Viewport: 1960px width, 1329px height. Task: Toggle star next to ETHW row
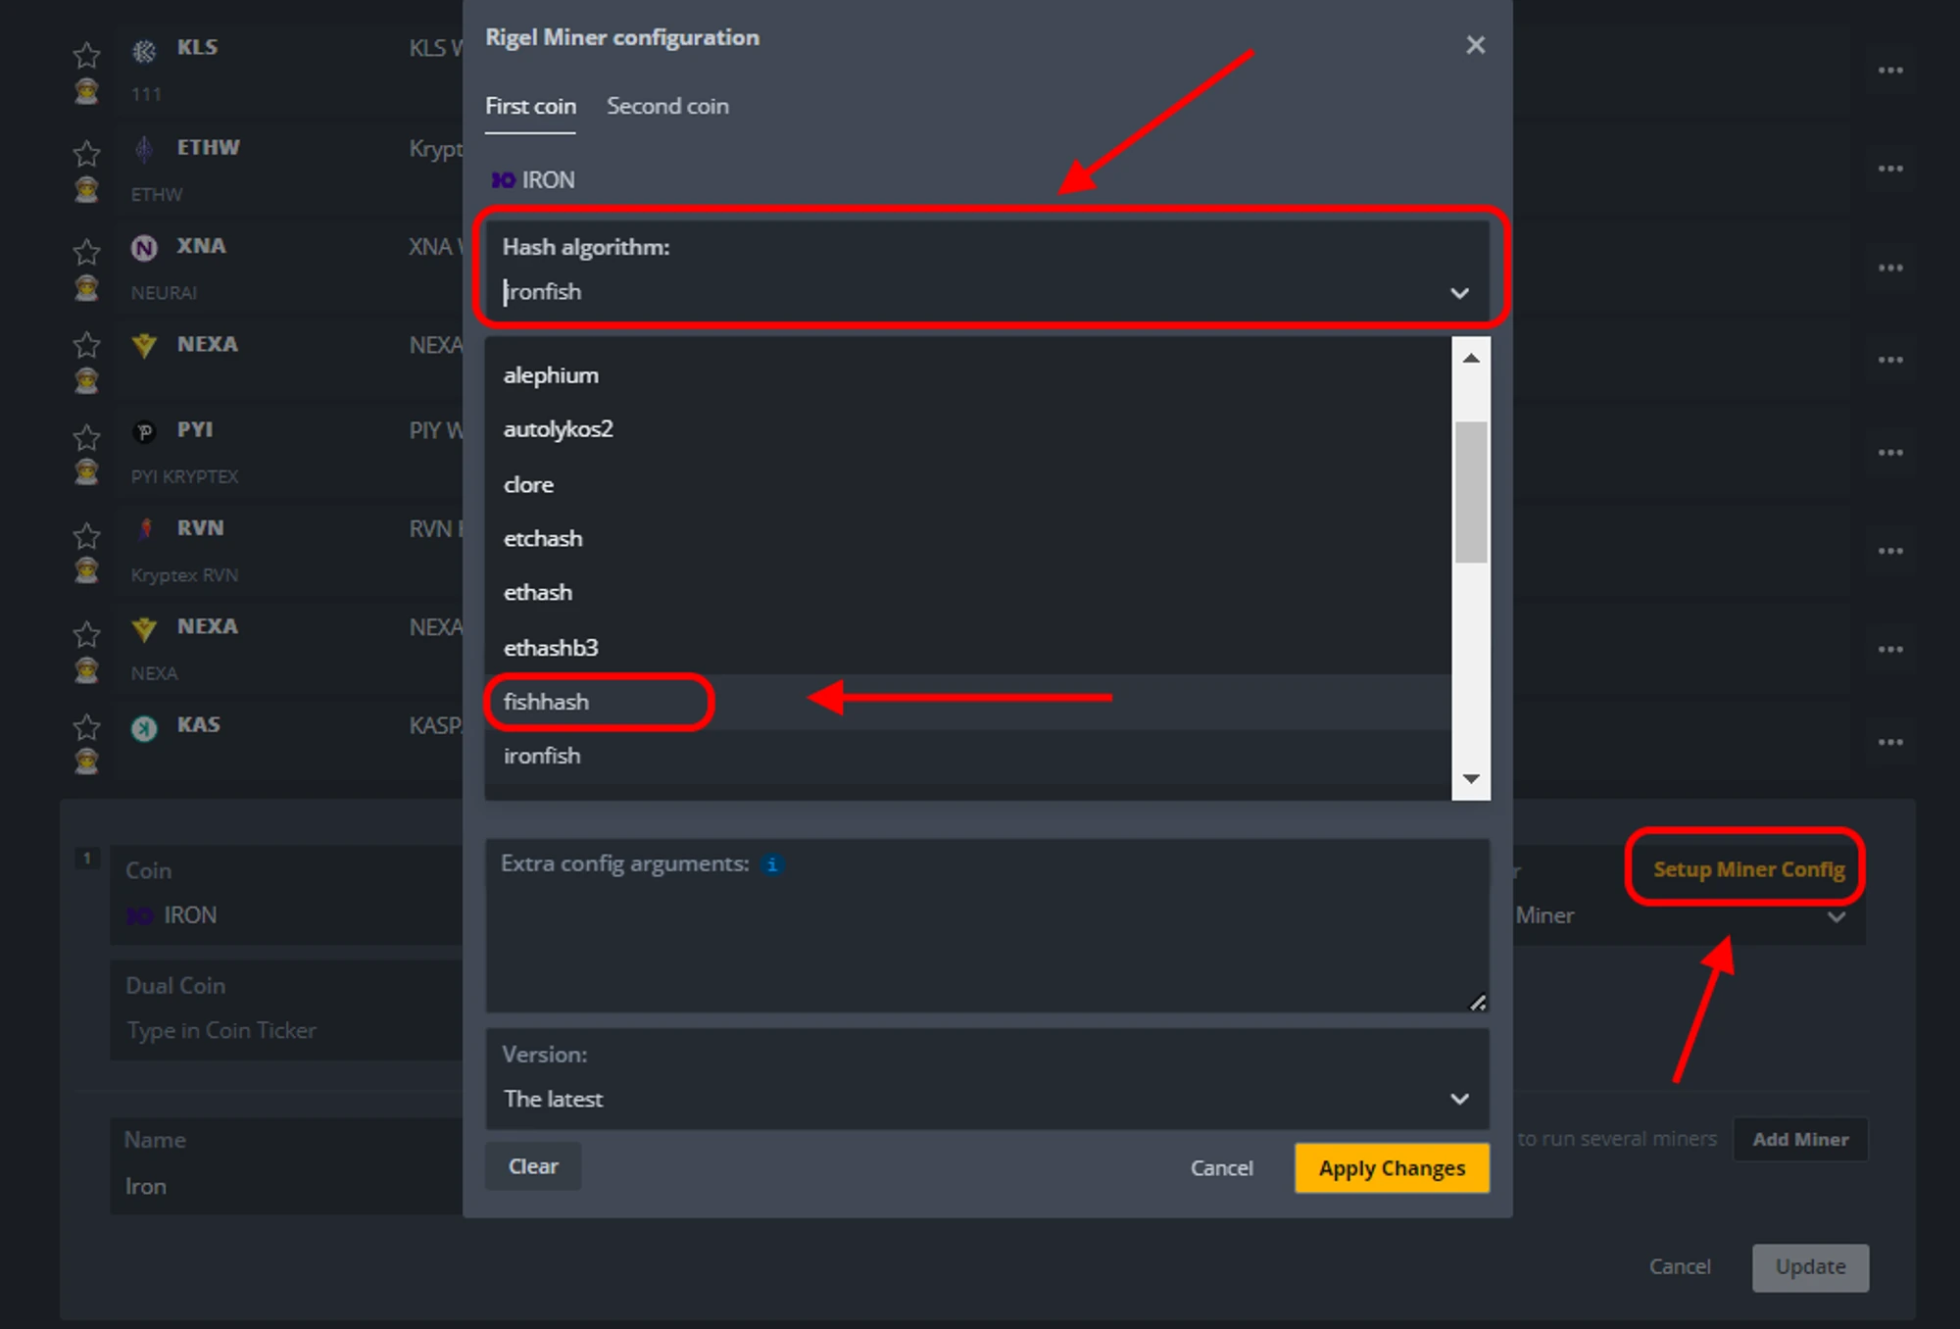(87, 153)
